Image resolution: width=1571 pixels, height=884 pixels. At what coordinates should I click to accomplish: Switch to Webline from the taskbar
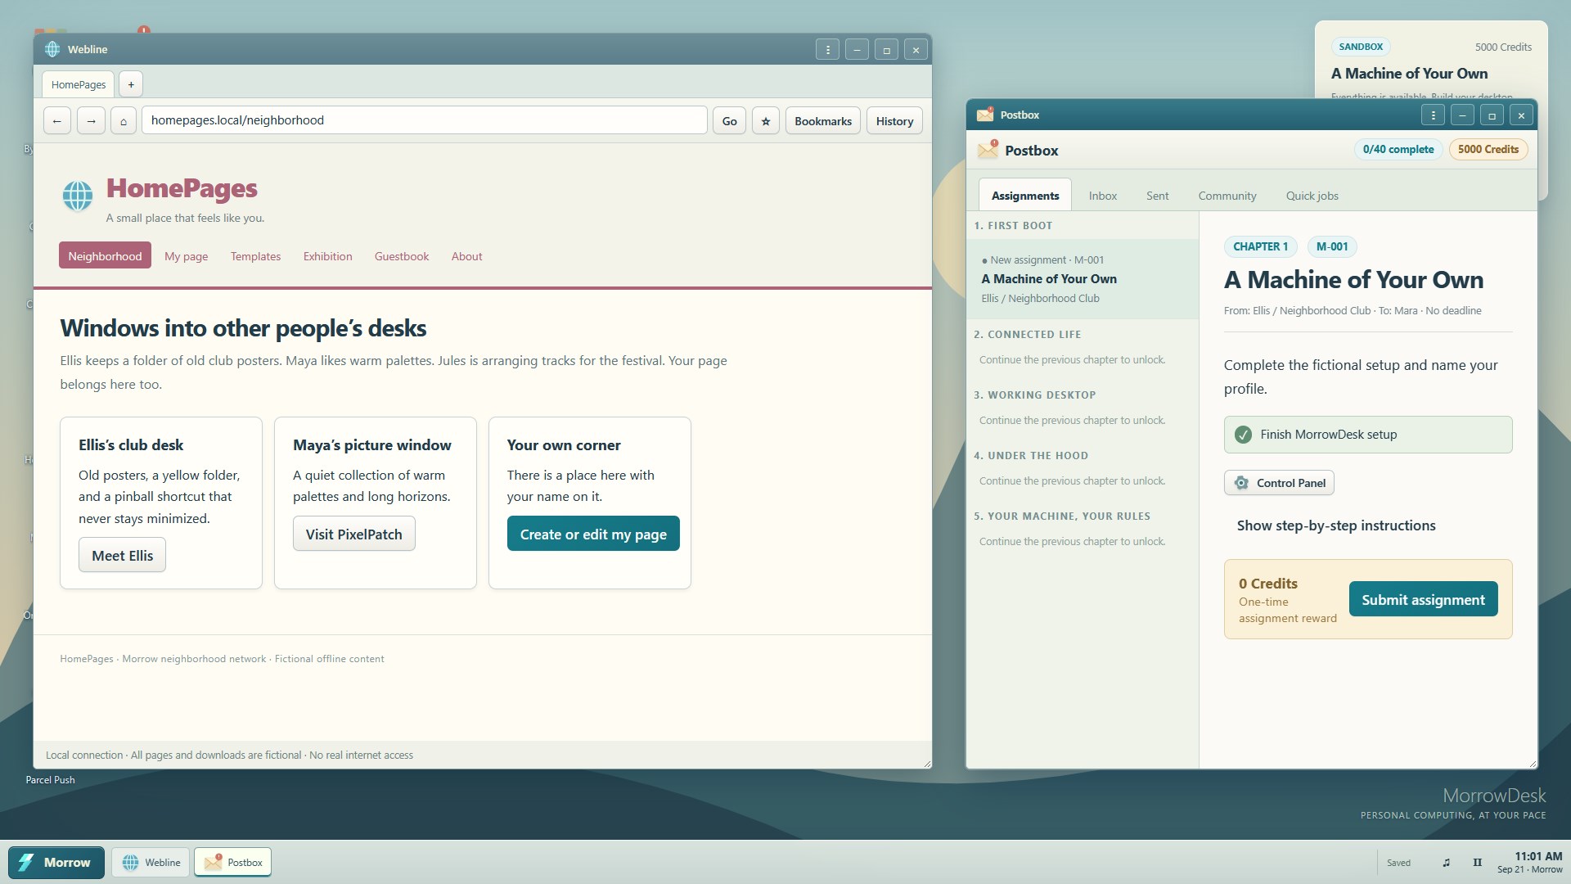151,863
